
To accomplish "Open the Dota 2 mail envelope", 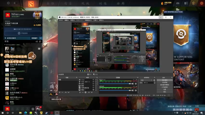I will point(178,3).
